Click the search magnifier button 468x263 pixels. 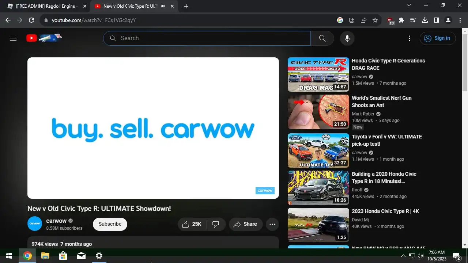(x=322, y=38)
